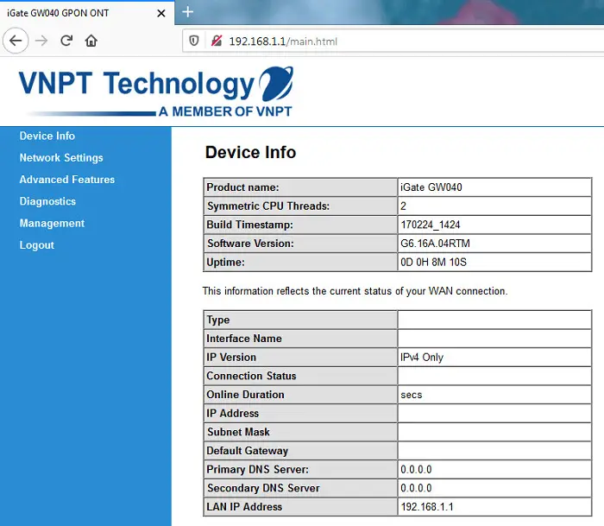Click the Symmetric CPU Threads: label
Image resolution: width=604 pixels, height=526 pixels.
pyautogui.click(x=268, y=206)
